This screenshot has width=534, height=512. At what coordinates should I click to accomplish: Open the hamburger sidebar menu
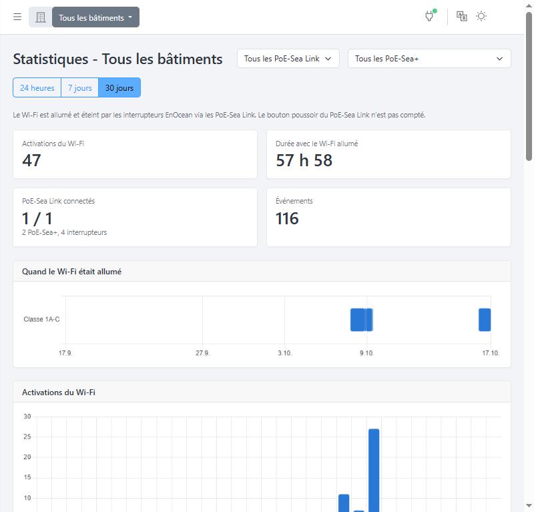click(17, 17)
